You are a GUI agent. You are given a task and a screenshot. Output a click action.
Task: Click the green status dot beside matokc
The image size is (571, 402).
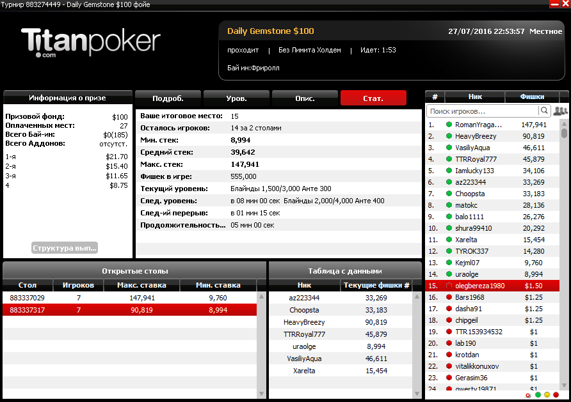(x=449, y=205)
